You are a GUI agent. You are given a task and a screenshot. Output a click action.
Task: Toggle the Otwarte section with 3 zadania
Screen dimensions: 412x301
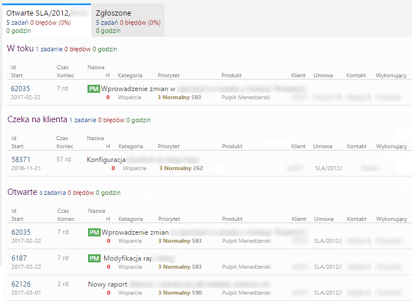coord(22,192)
